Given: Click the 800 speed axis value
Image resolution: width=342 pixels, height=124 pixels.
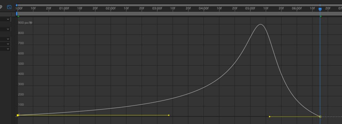Looking at the screenshot, I should pos(21,33).
